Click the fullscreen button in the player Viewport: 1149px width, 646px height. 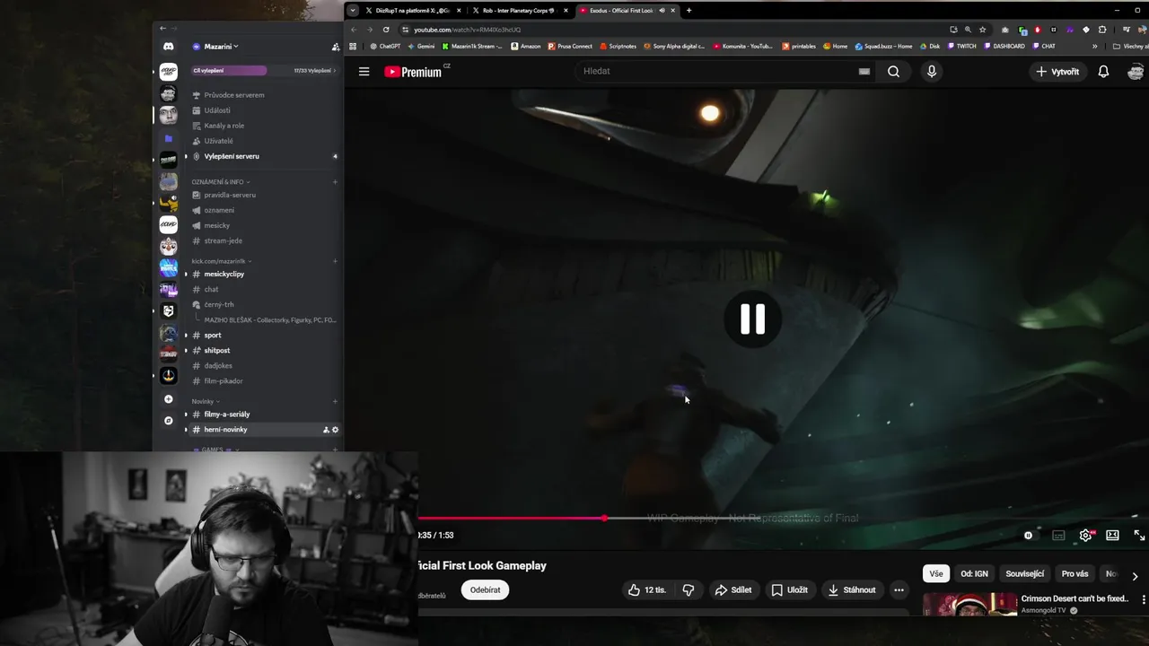1139,536
